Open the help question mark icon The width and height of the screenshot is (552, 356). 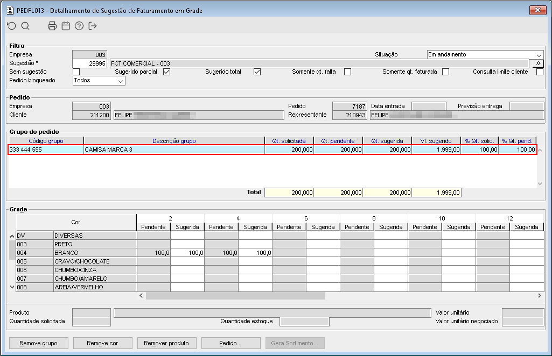(x=79, y=26)
